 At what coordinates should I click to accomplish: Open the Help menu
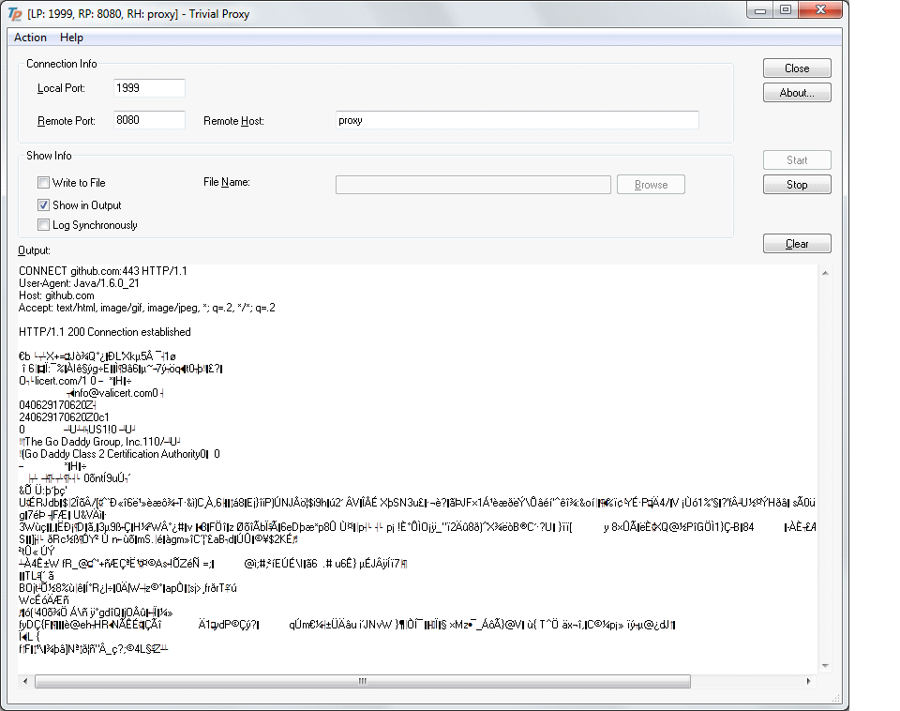click(72, 38)
